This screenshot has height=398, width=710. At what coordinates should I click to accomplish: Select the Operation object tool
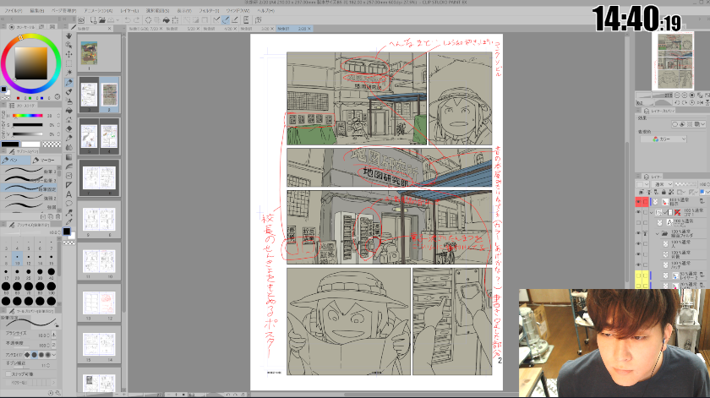[68, 45]
